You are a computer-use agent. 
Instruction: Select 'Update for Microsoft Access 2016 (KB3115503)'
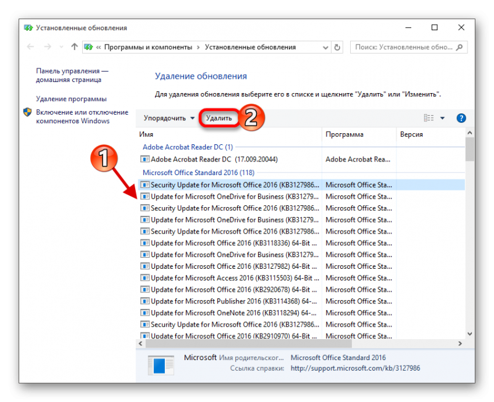pyautogui.click(x=301, y=277)
